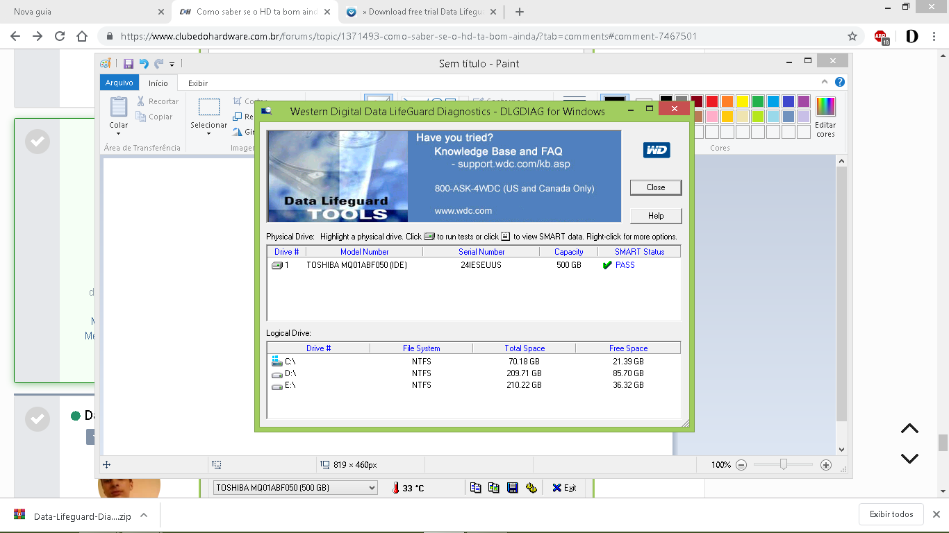Select the purple color swatch in Paint

804,101
